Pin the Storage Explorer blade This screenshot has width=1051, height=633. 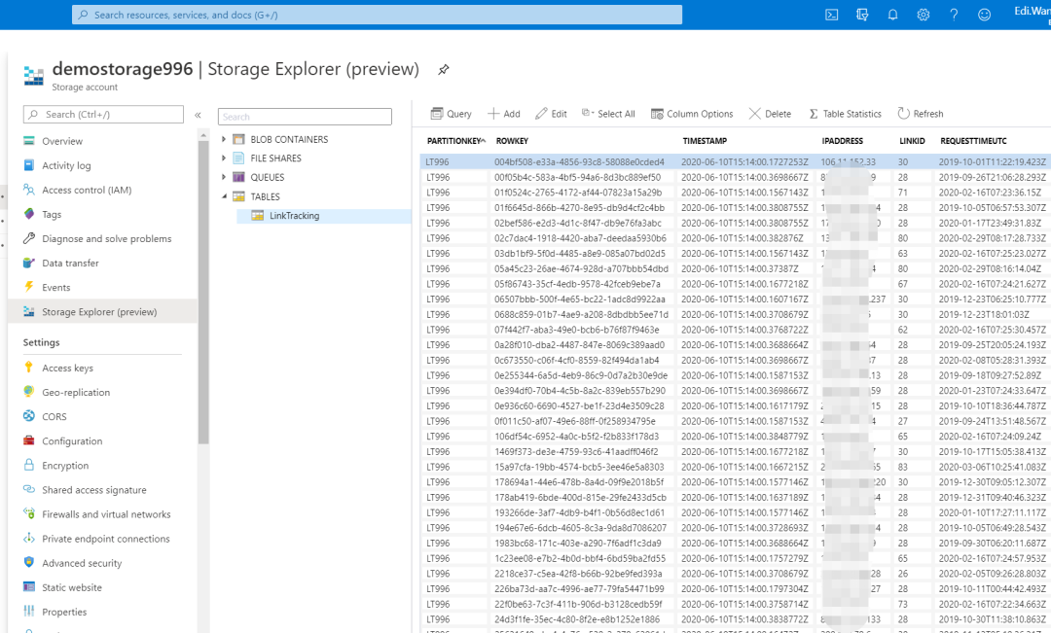(443, 70)
